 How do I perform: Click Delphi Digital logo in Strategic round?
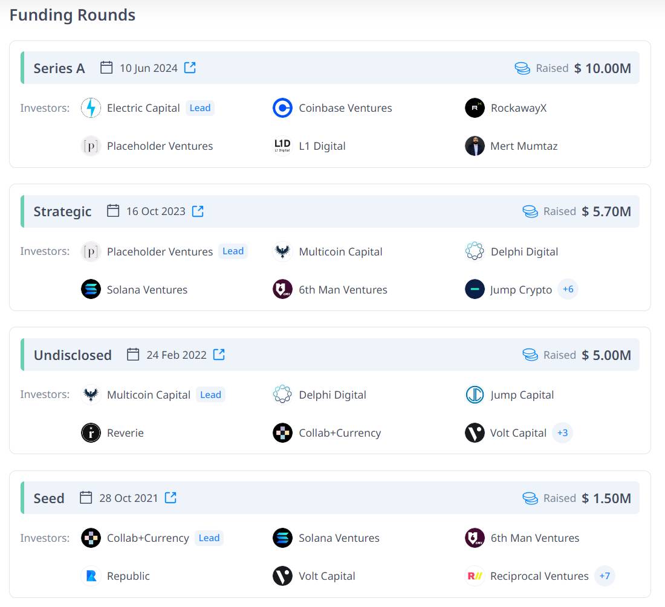tap(475, 252)
